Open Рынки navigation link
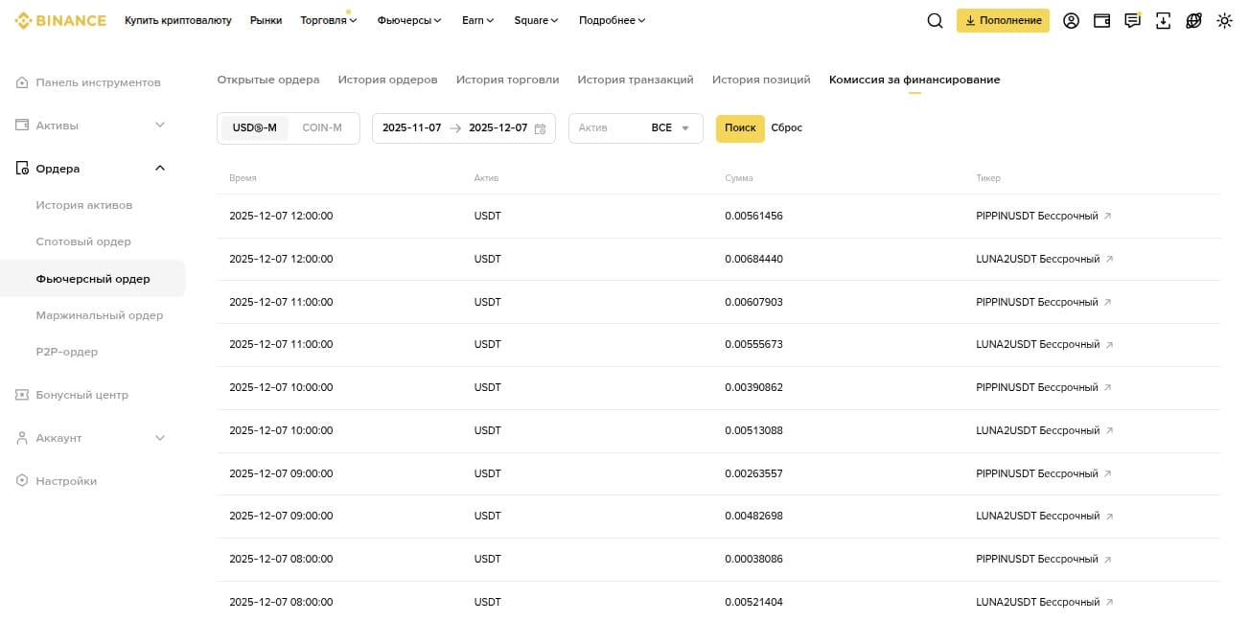Image resolution: width=1250 pixels, height=621 pixels. [266, 20]
